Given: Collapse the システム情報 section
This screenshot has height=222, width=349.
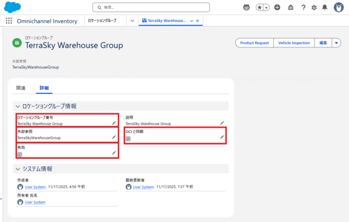Looking at the screenshot, I should pos(18,169).
